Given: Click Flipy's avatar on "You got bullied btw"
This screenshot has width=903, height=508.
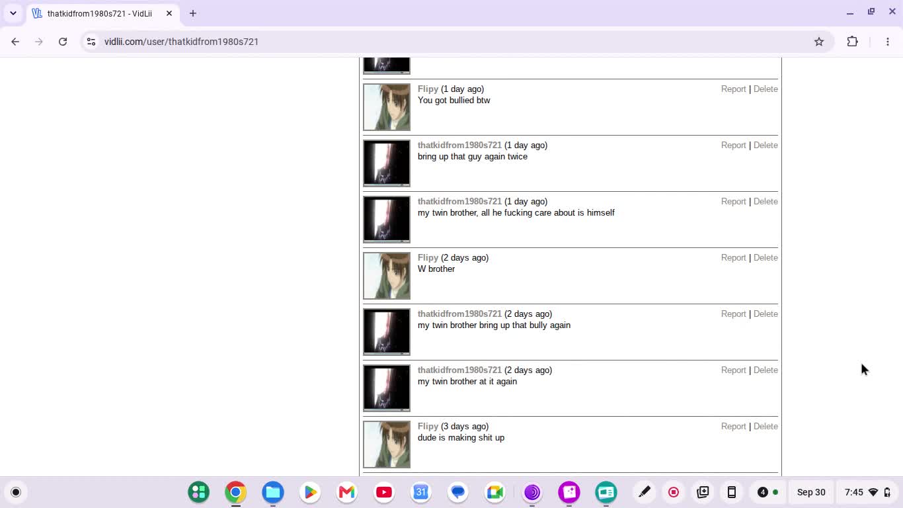Looking at the screenshot, I should click(387, 107).
